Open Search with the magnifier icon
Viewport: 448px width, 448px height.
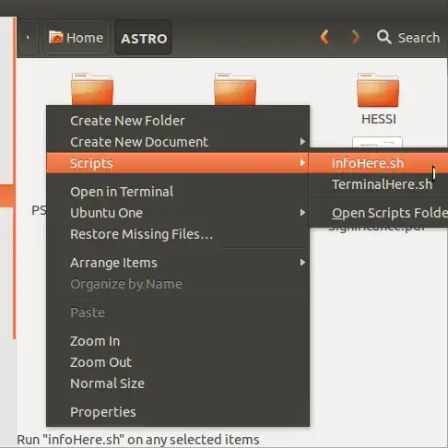pyautogui.click(x=383, y=37)
